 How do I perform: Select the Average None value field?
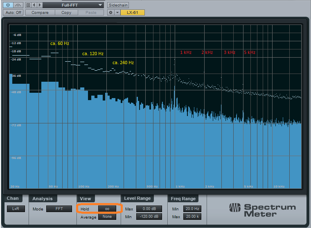click(107, 217)
